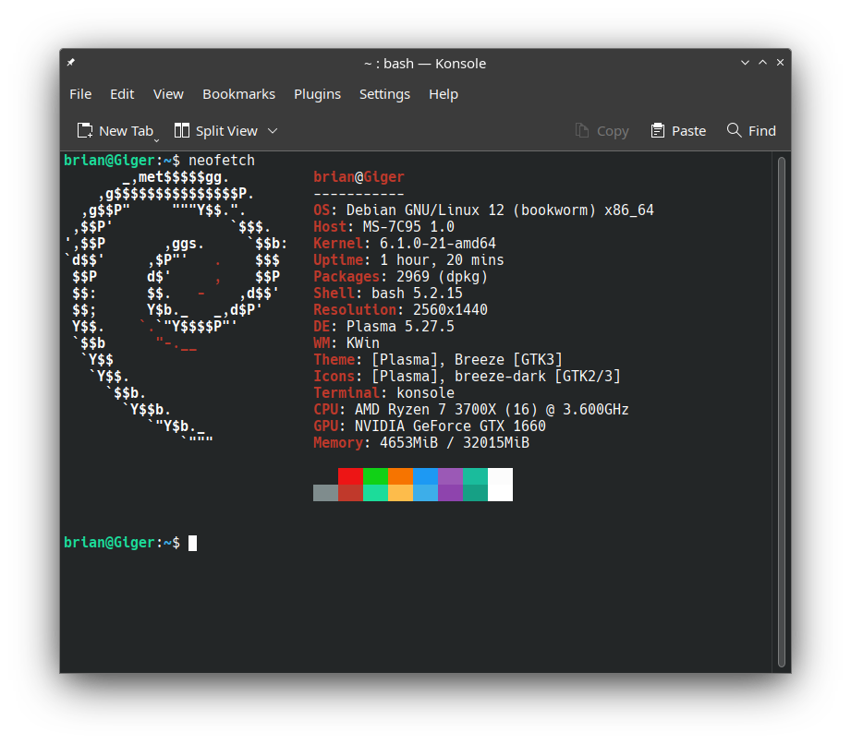
Task: Minimize the Konsole window
Action: (x=745, y=63)
